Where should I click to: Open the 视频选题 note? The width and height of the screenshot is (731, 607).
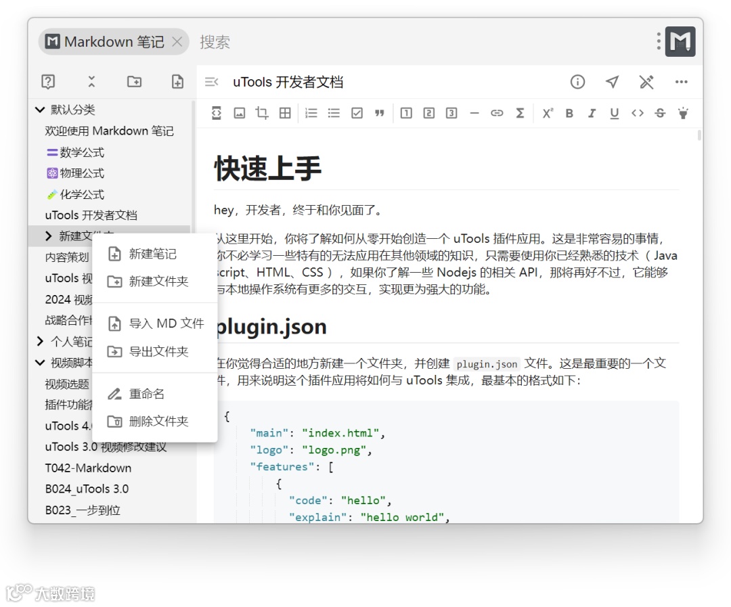(66, 384)
